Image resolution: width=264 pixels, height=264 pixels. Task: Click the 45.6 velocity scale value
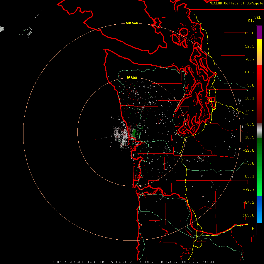pyautogui.click(x=250, y=85)
